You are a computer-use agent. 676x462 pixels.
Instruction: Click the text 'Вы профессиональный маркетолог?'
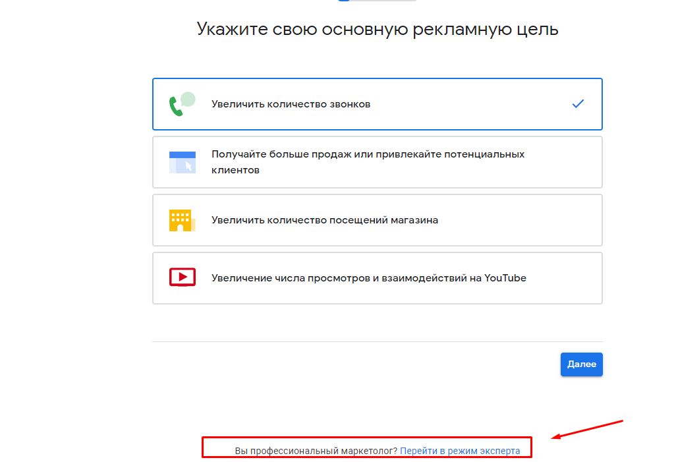tap(316, 451)
